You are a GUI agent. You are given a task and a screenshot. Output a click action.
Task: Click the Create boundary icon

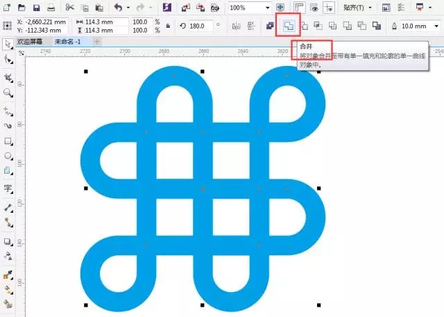point(377,26)
